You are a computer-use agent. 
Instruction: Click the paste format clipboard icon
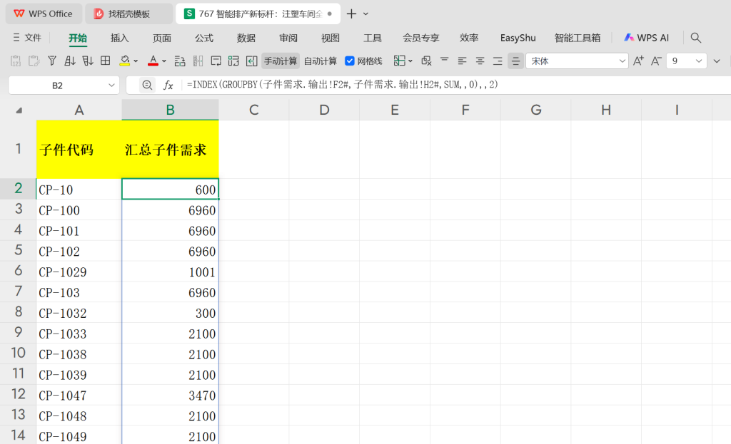34,61
